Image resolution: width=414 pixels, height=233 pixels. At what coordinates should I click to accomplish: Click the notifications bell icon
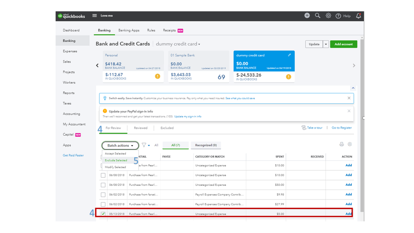(x=358, y=16)
